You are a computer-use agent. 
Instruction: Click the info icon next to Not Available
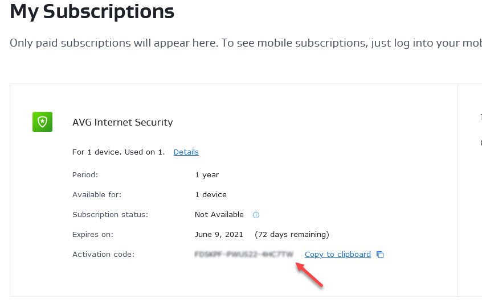pyautogui.click(x=256, y=215)
